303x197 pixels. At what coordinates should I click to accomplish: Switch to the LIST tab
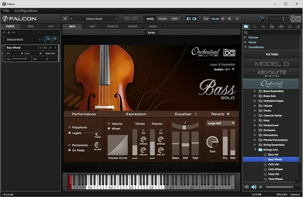tap(51, 26)
